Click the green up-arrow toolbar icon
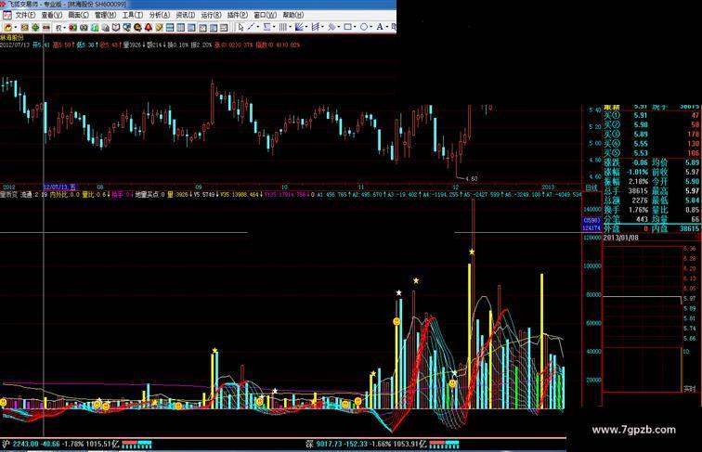This screenshot has height=452, width=702. click(35, 27)
